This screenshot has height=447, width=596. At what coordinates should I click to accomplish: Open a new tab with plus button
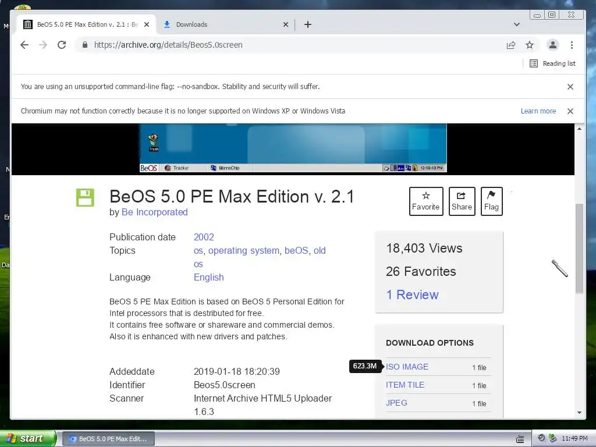tap(308, 24)
